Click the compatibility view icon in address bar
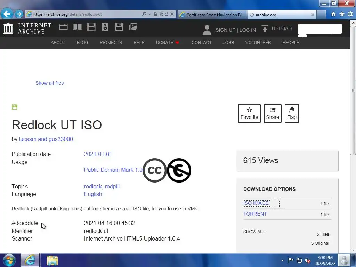Image resolution: width=356 pixels, height=267 pixels. tap(161, 14)
